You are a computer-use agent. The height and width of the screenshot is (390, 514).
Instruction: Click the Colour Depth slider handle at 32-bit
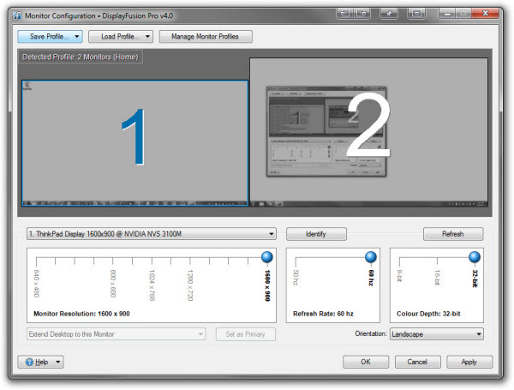pos(474,256)
